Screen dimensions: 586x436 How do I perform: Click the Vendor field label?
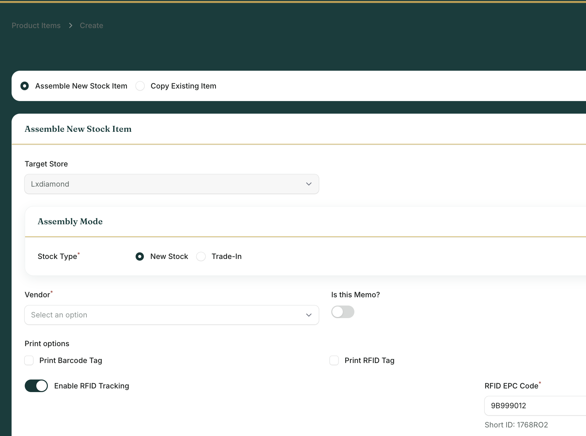pos(37,295)
